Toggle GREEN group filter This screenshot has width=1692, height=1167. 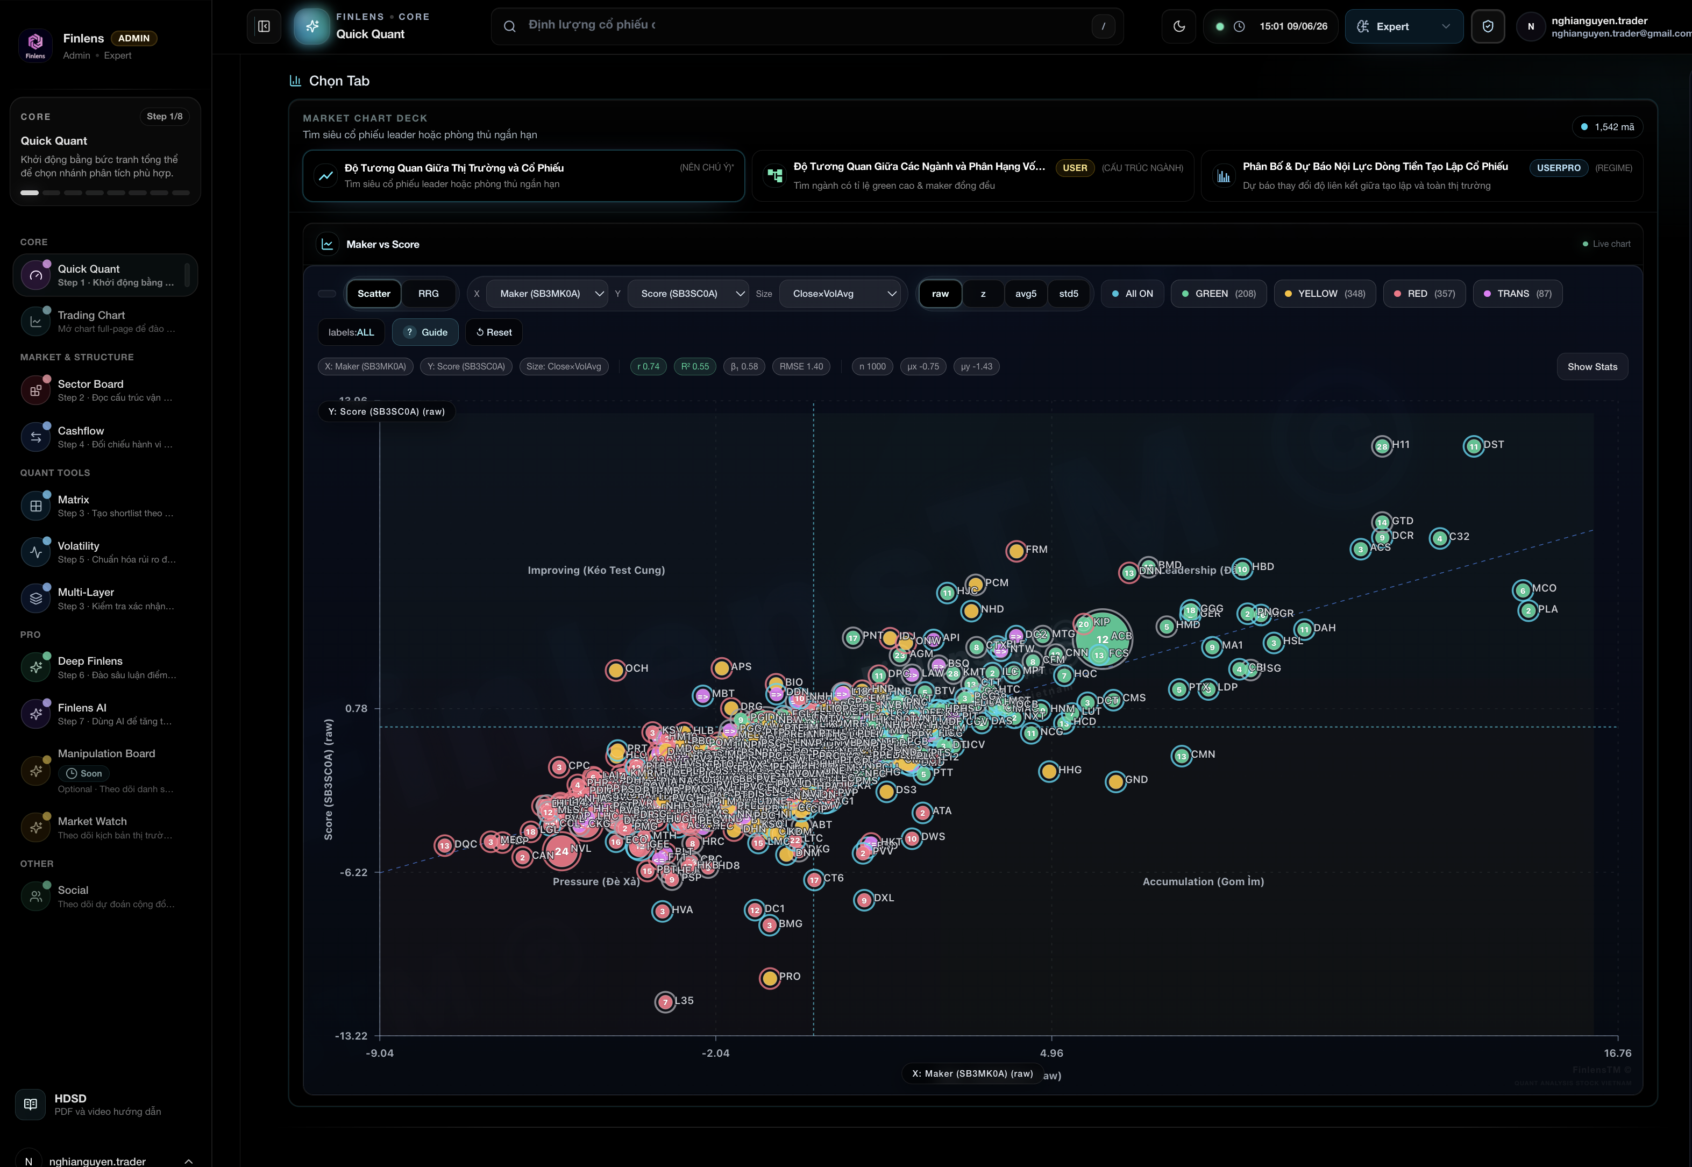coord(1218,293)
